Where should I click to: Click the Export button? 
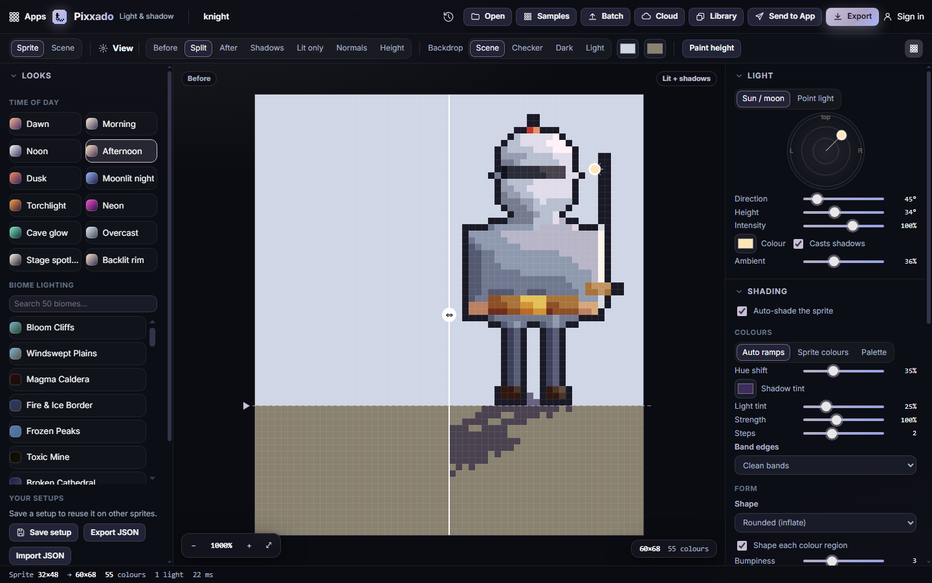pos(852,17)
